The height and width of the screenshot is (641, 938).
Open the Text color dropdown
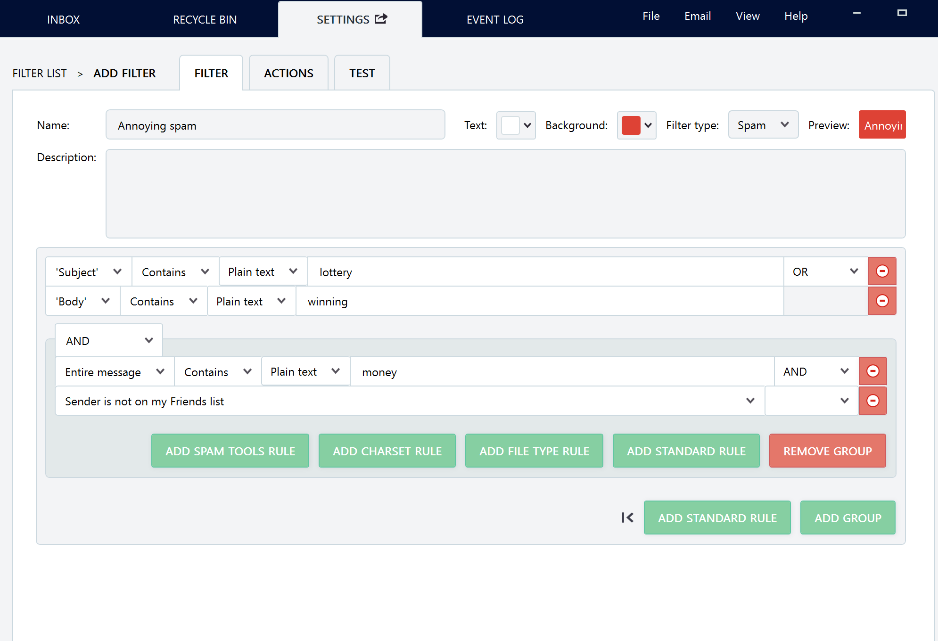tap(516, 125)
